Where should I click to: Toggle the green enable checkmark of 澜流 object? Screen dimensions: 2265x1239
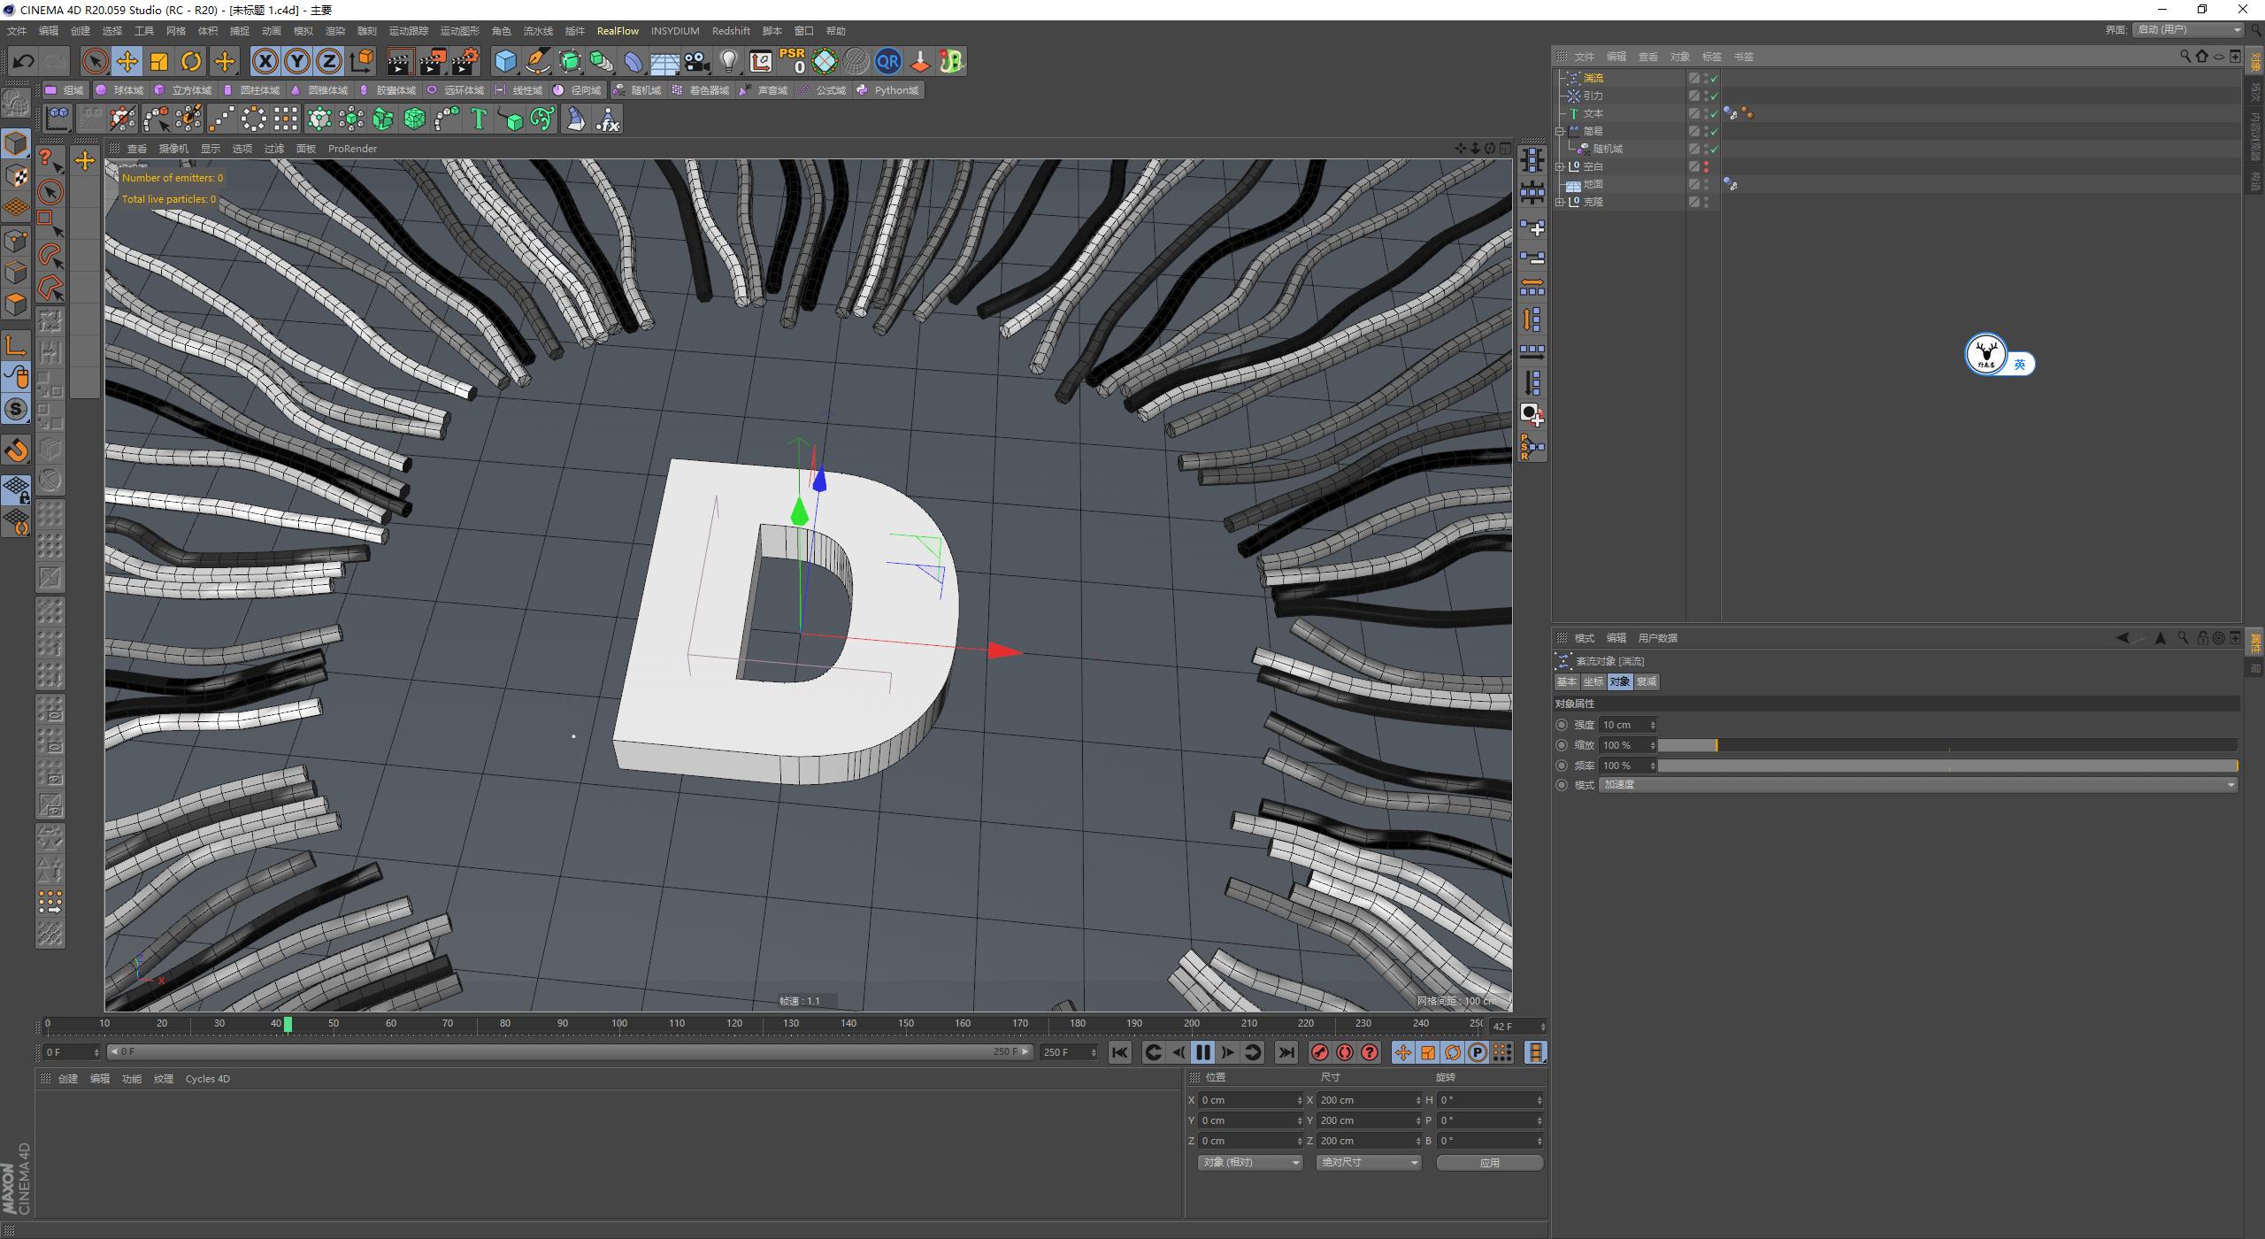click(1713, 78)
